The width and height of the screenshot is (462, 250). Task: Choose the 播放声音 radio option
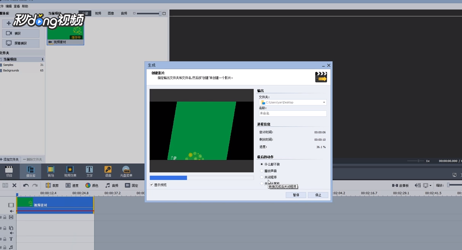coord(262,171)
